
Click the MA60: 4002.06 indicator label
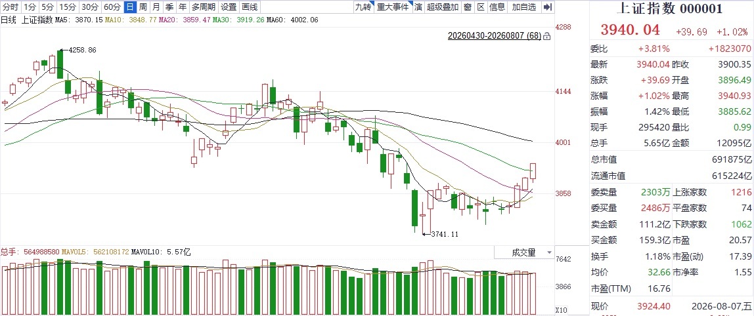(x=292, y=20)
